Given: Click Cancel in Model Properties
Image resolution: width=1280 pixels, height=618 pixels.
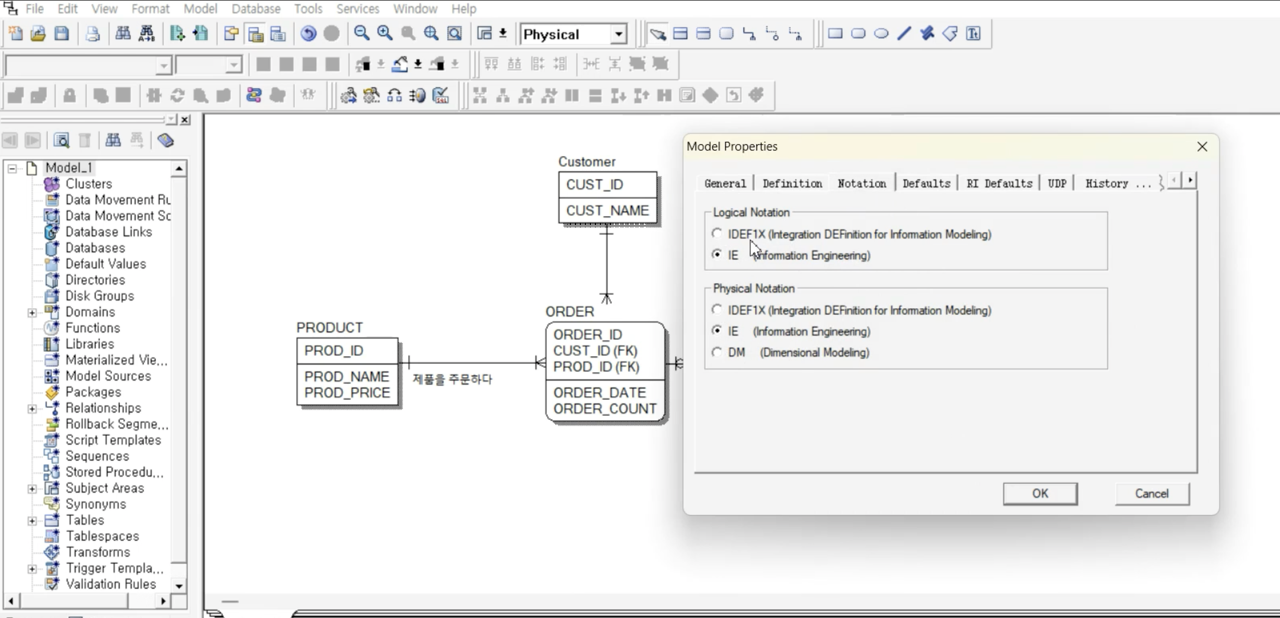Looking at the screenshot, I should [x=1152, y=493].
